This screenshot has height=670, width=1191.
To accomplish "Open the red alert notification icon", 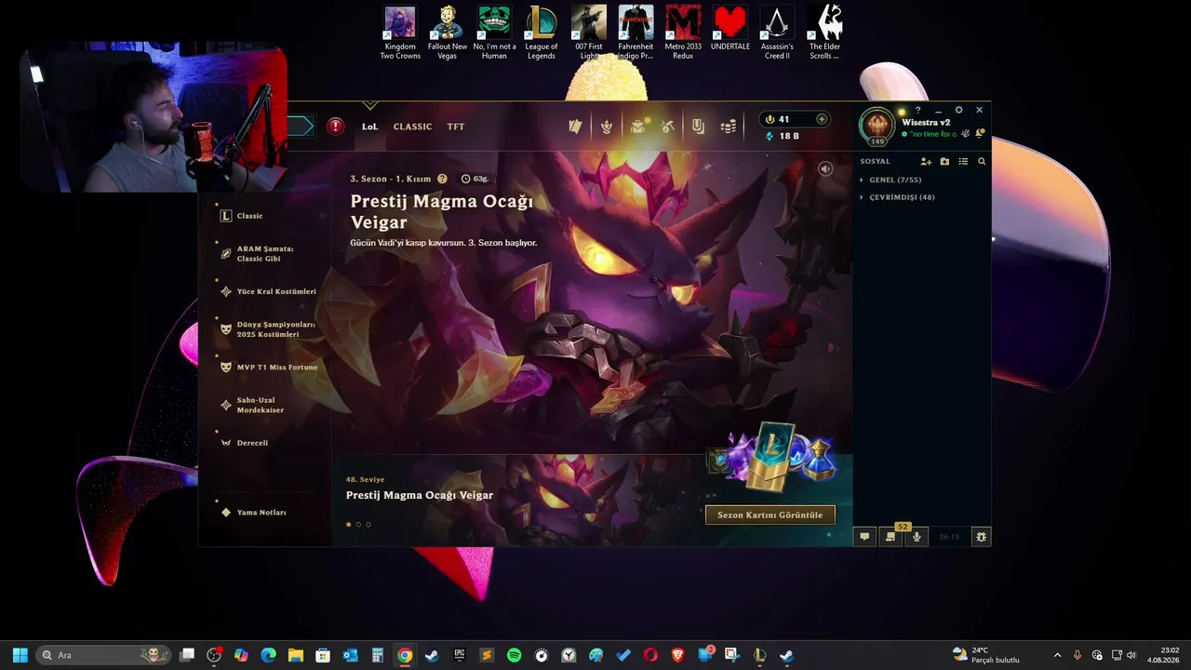I will (x=336, y=127).
